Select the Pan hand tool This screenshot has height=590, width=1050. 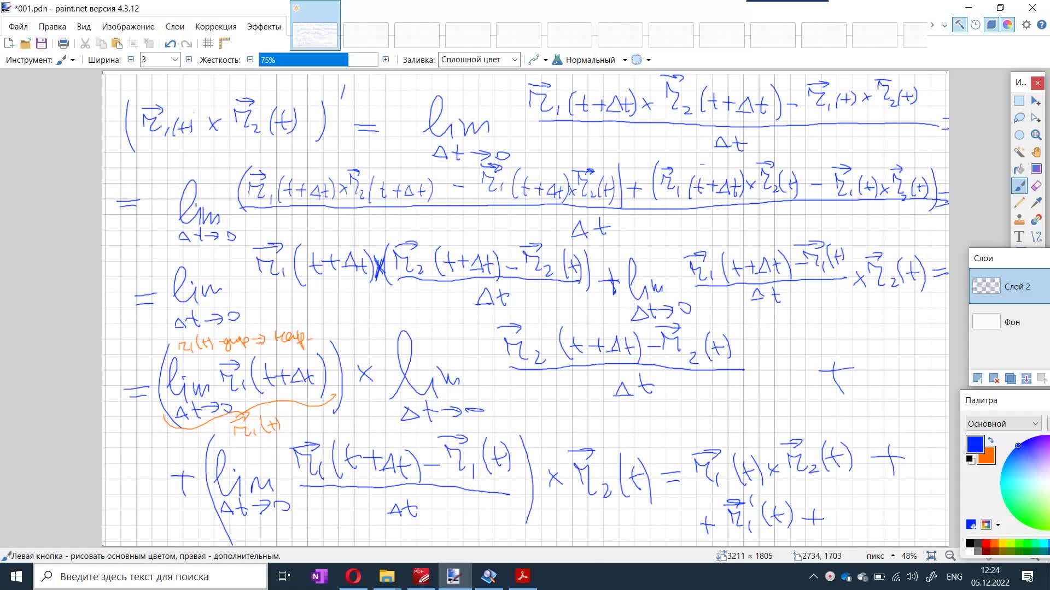[x=1036, y=152]
